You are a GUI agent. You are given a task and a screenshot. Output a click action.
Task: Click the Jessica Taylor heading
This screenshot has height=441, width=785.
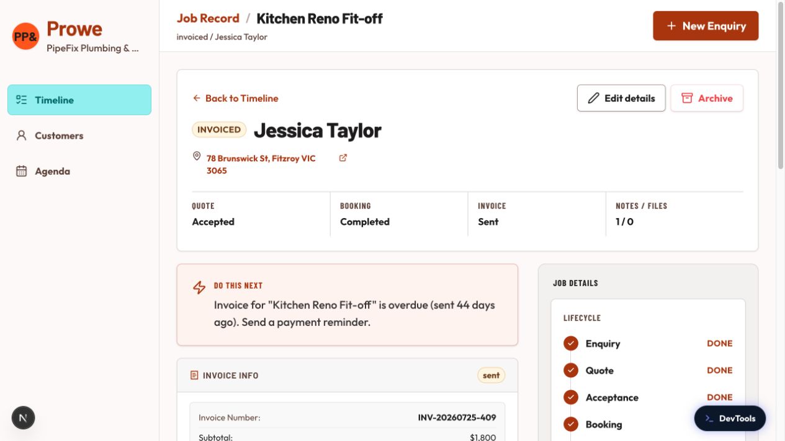(318, 131)
